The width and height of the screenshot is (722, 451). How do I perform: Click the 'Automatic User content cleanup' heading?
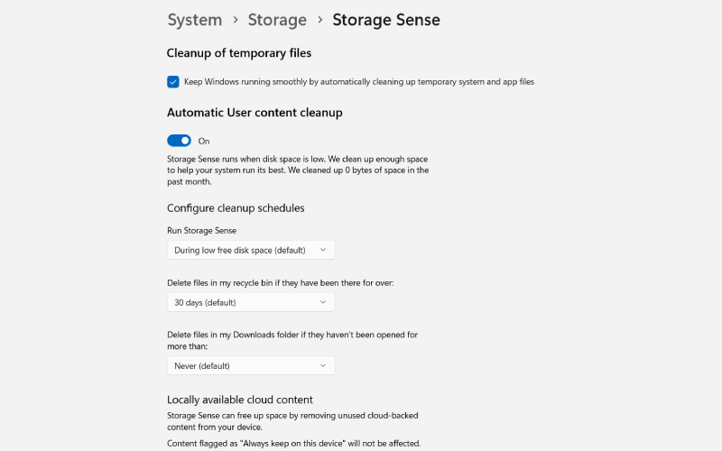coord(255,113)
